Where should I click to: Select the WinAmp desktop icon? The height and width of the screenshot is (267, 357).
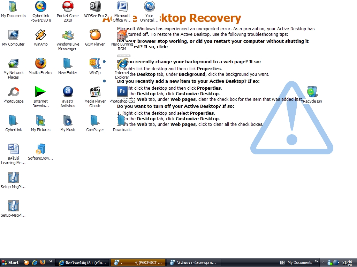click(x=40, y=38)
